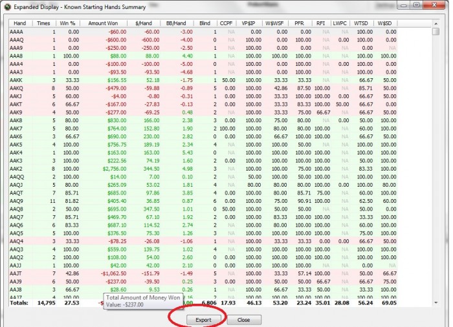Select the AAJ8 hand row
453x327 pixels.
click(203, 290)
